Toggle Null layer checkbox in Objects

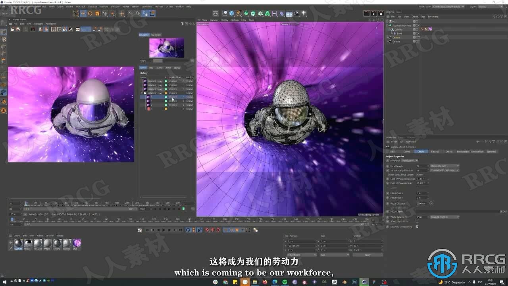[x=414, y=21]
